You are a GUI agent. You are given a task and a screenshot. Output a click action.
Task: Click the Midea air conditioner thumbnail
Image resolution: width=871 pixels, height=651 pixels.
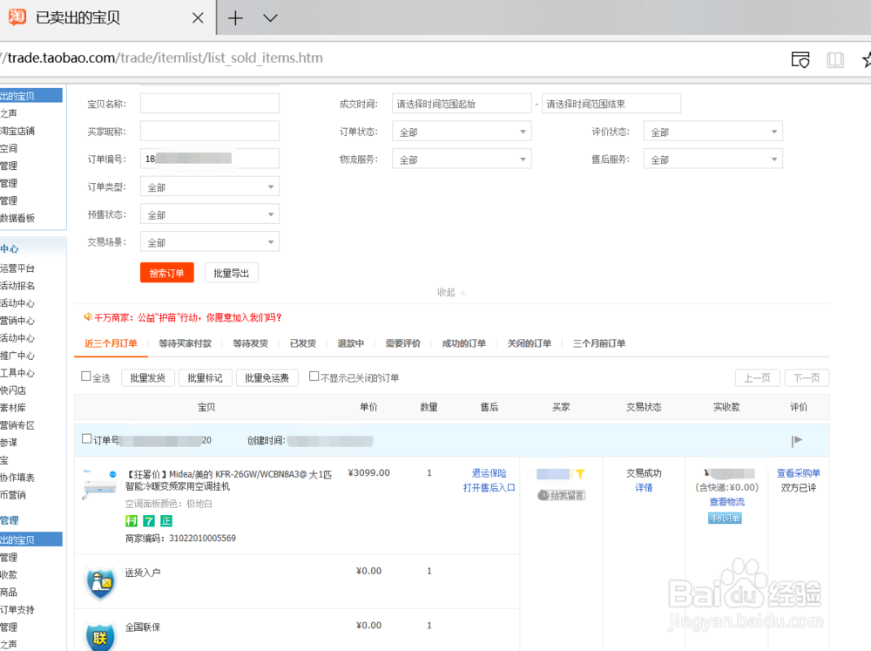click(x=99, y=485)
